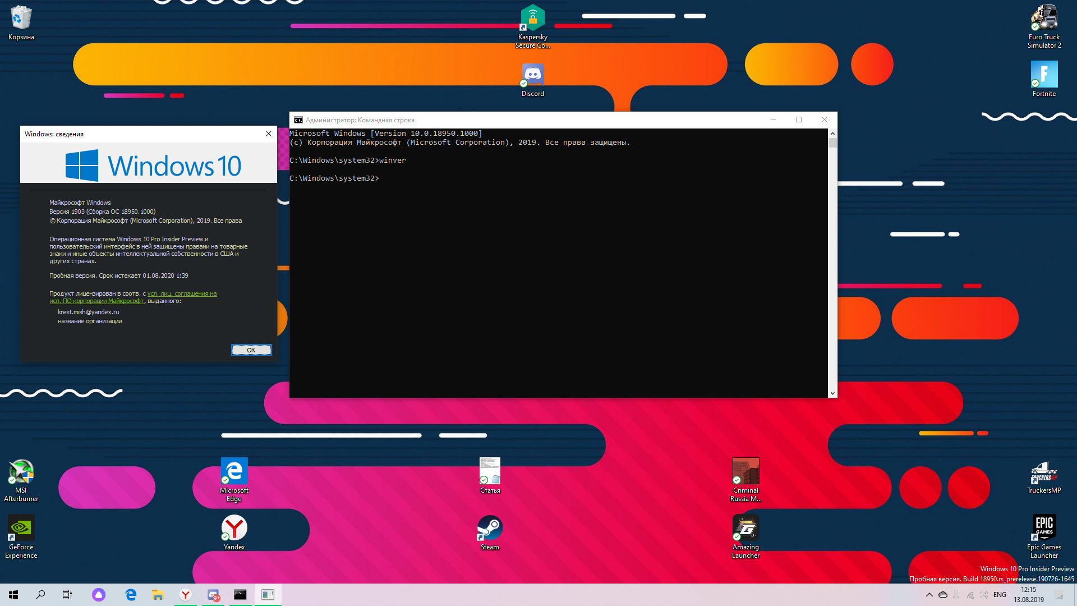Open OneDrive cloud tray icon
This screenshot has height=606, width=1077.
(943, 595)
